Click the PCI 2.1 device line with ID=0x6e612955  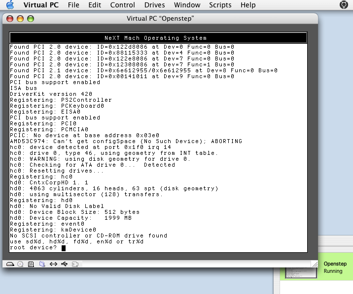[x=143, y=70]
